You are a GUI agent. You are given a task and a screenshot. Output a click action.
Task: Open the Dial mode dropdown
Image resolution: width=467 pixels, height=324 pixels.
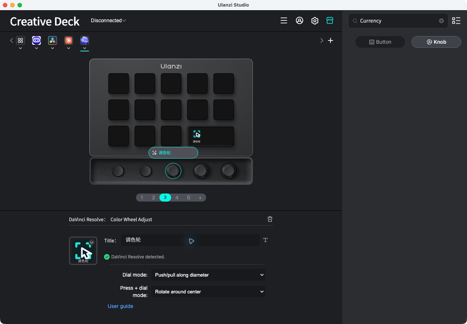208,275
